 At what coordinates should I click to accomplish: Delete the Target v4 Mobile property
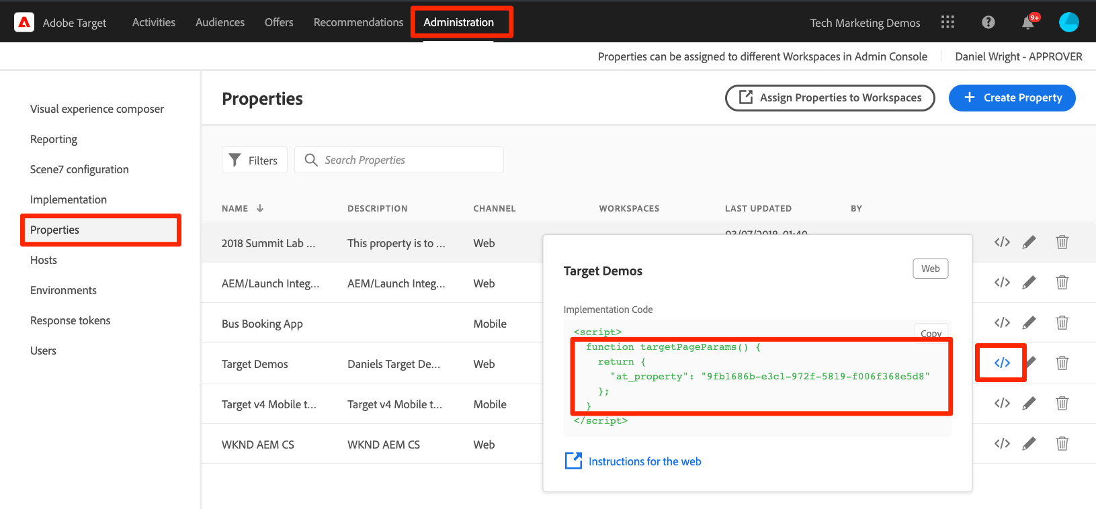[x=1062, y=403]
